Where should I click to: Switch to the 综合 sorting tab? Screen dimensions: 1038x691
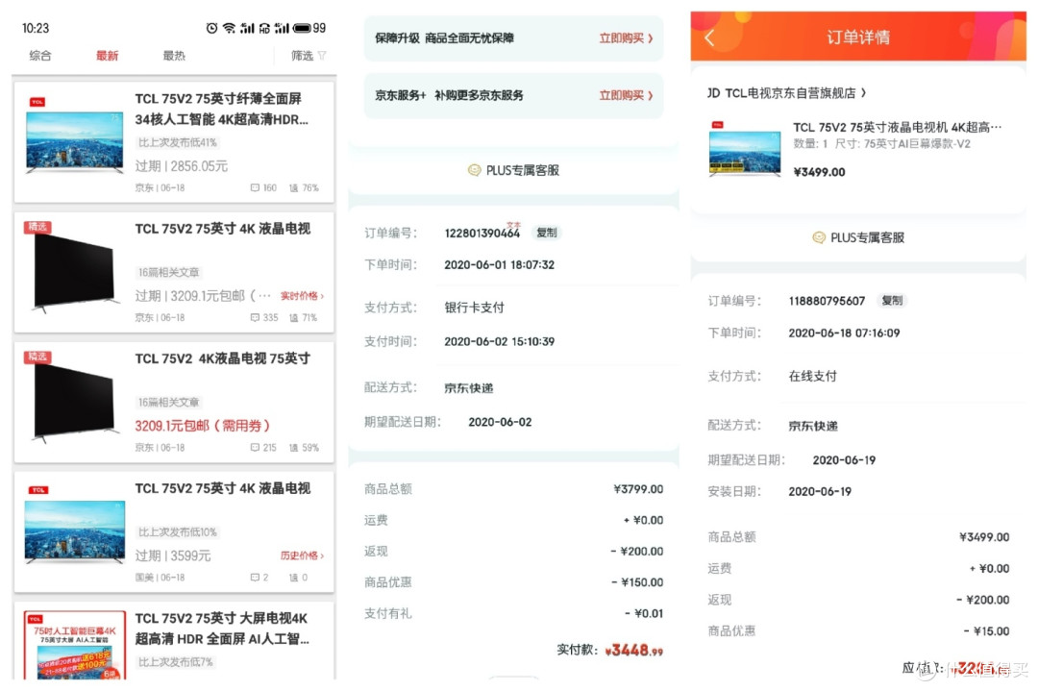point(39,56)
